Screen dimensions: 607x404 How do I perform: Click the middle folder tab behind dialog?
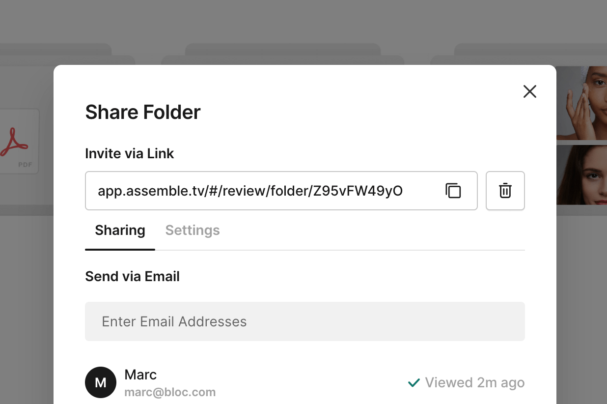[x=282, y=52]
